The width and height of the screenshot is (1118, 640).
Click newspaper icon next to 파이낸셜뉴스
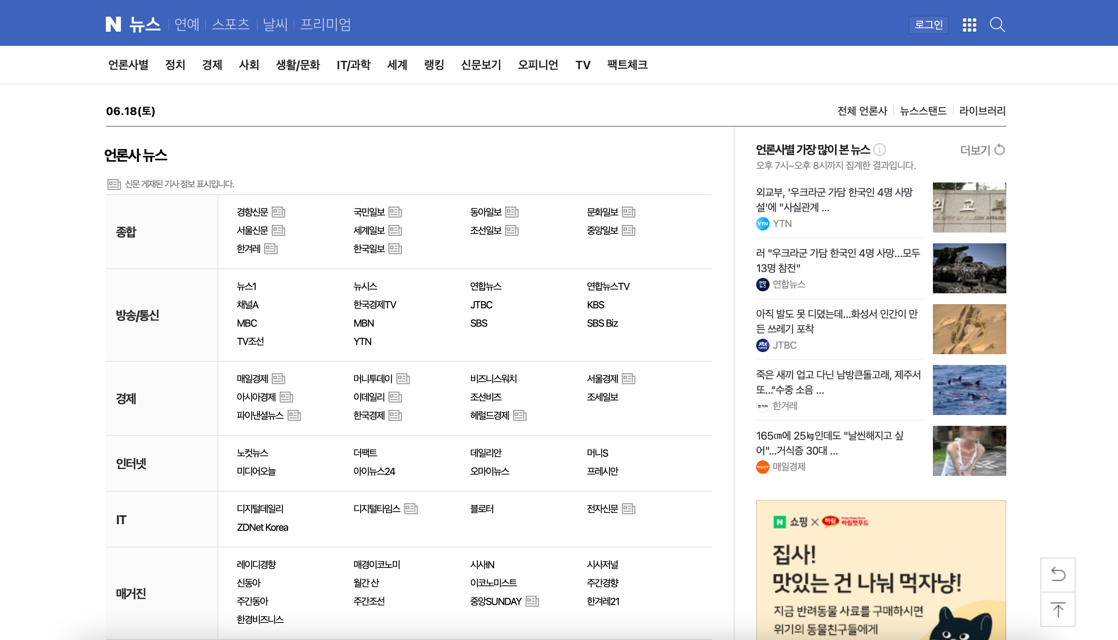pyautogui.click(x=294, y=416)
